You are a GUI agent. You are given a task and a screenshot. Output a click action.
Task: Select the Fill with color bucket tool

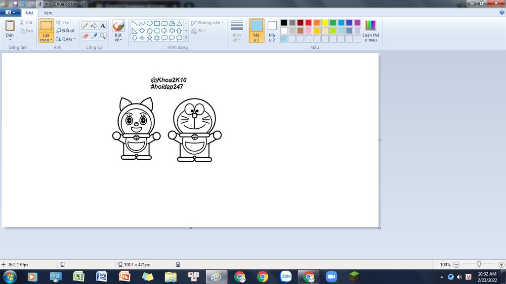[94, 26]
